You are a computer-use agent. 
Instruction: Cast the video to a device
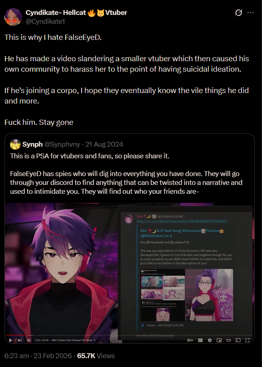click(238, 340)
